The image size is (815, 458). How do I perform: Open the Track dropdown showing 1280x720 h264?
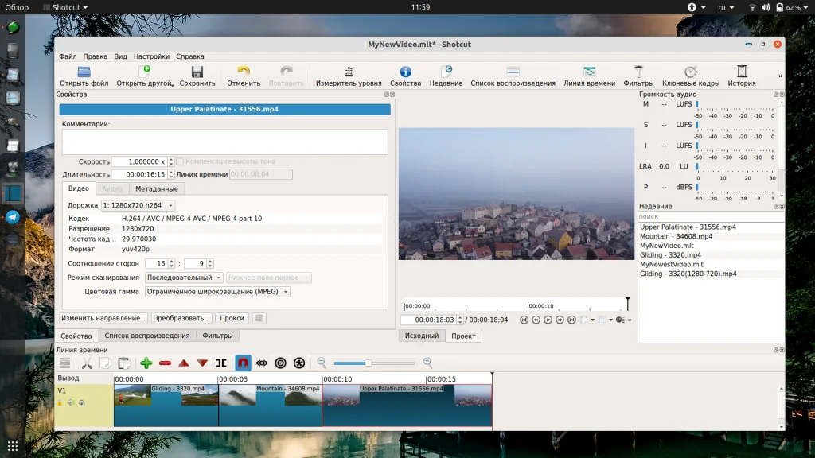[x=138, y=206]
